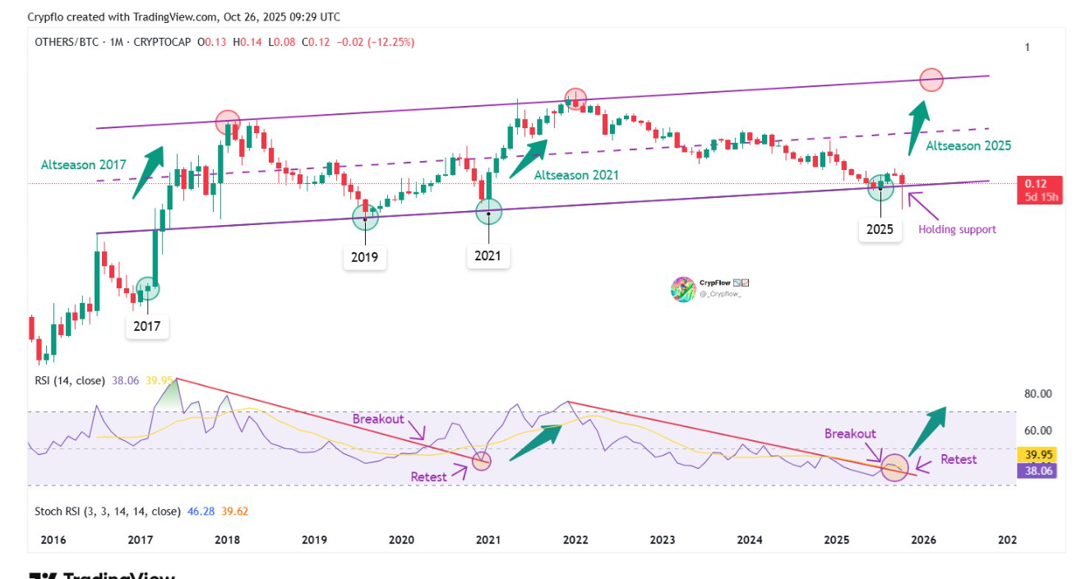Select the Holding support annotation text
This screenshot has width=1081, height=579.
pyautogui.click(x=957, y=229)
